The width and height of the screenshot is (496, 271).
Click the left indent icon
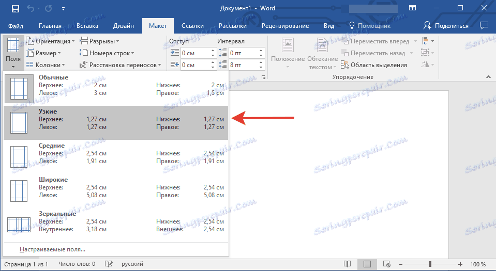click(x=175, y=53)
